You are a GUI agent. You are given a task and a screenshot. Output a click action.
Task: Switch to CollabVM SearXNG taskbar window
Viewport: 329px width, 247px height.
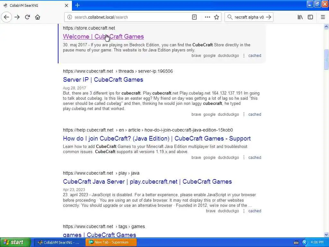pos(59,242)
